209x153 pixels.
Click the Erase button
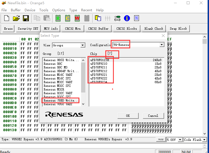pyautogui.click(x=8, y=29)
